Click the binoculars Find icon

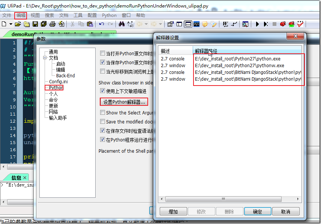[121, 24]
